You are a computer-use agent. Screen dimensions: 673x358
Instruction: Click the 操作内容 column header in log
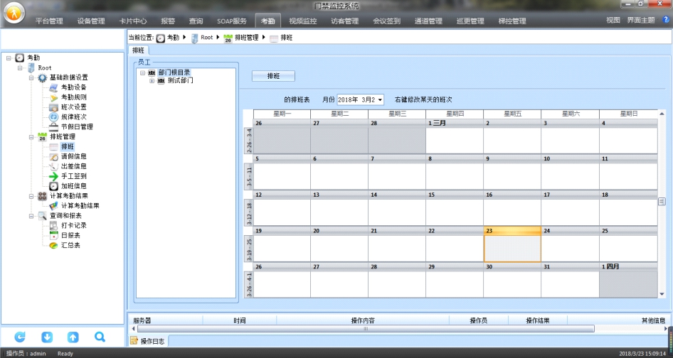(363, 320)
